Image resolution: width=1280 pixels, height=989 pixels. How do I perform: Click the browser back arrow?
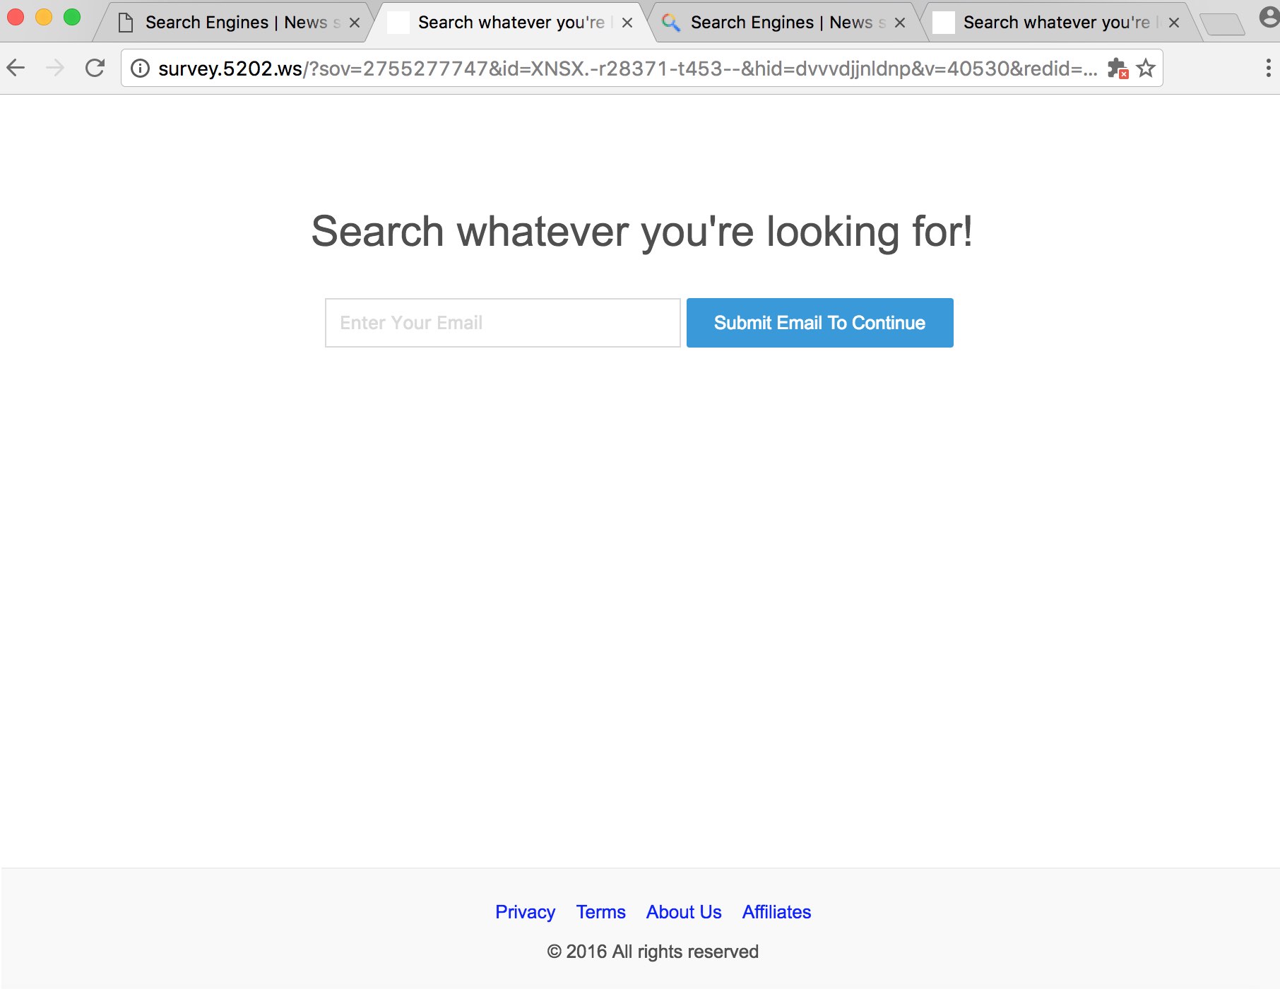tap(16, 68)
